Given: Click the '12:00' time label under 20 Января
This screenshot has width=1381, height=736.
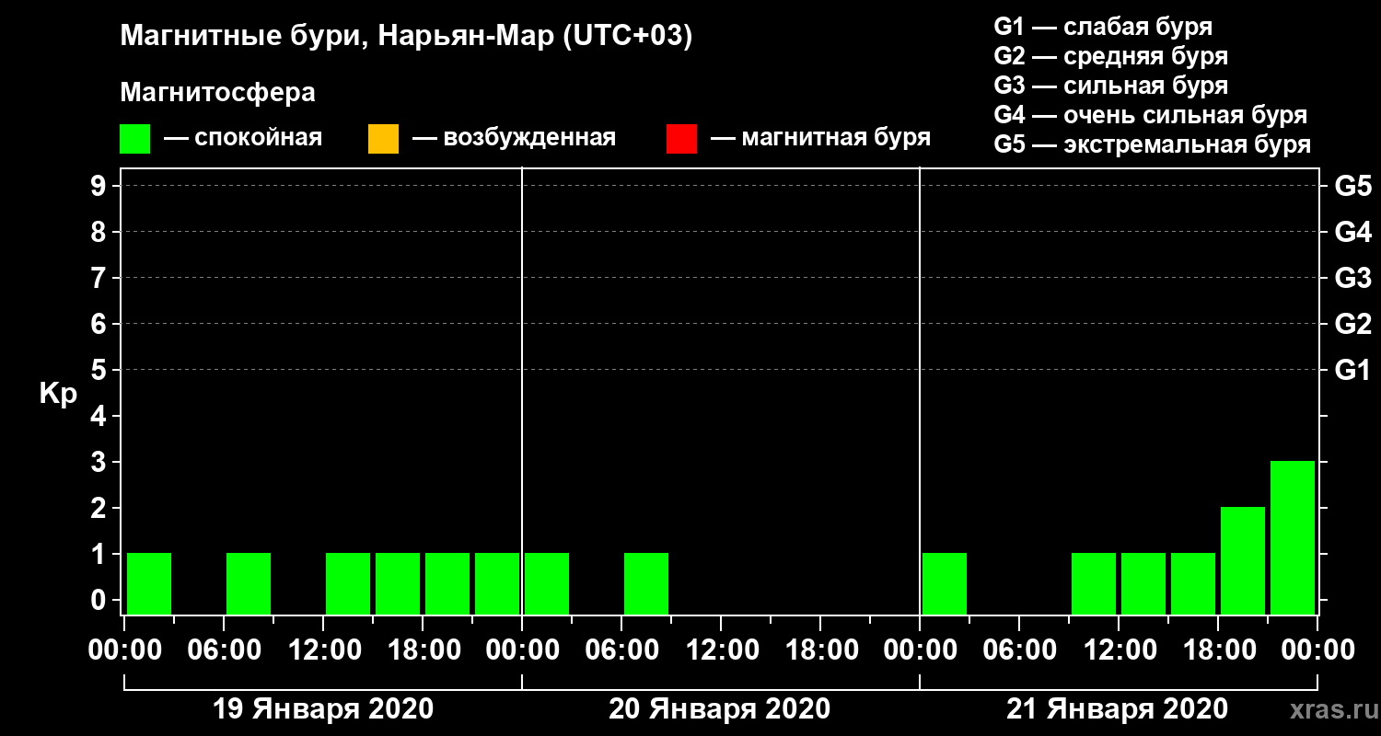Looking at the screenshot, I should click(721, 650).
